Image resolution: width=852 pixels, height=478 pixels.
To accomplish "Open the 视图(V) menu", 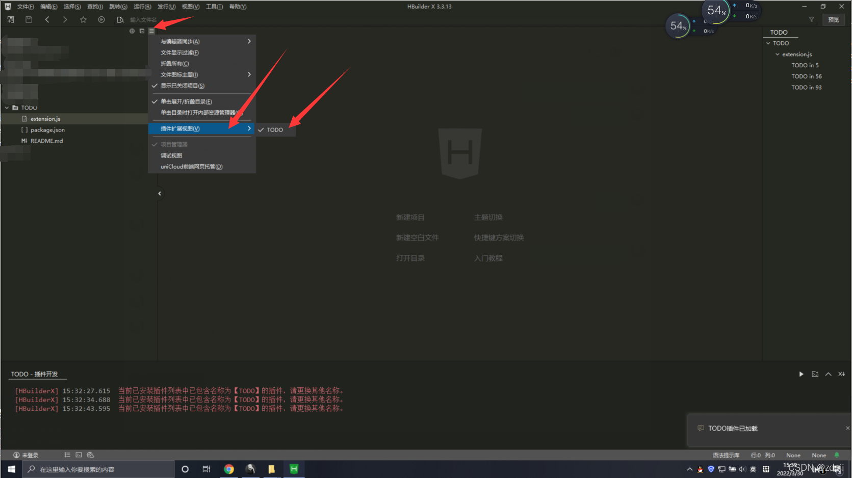I will point(191,7).
